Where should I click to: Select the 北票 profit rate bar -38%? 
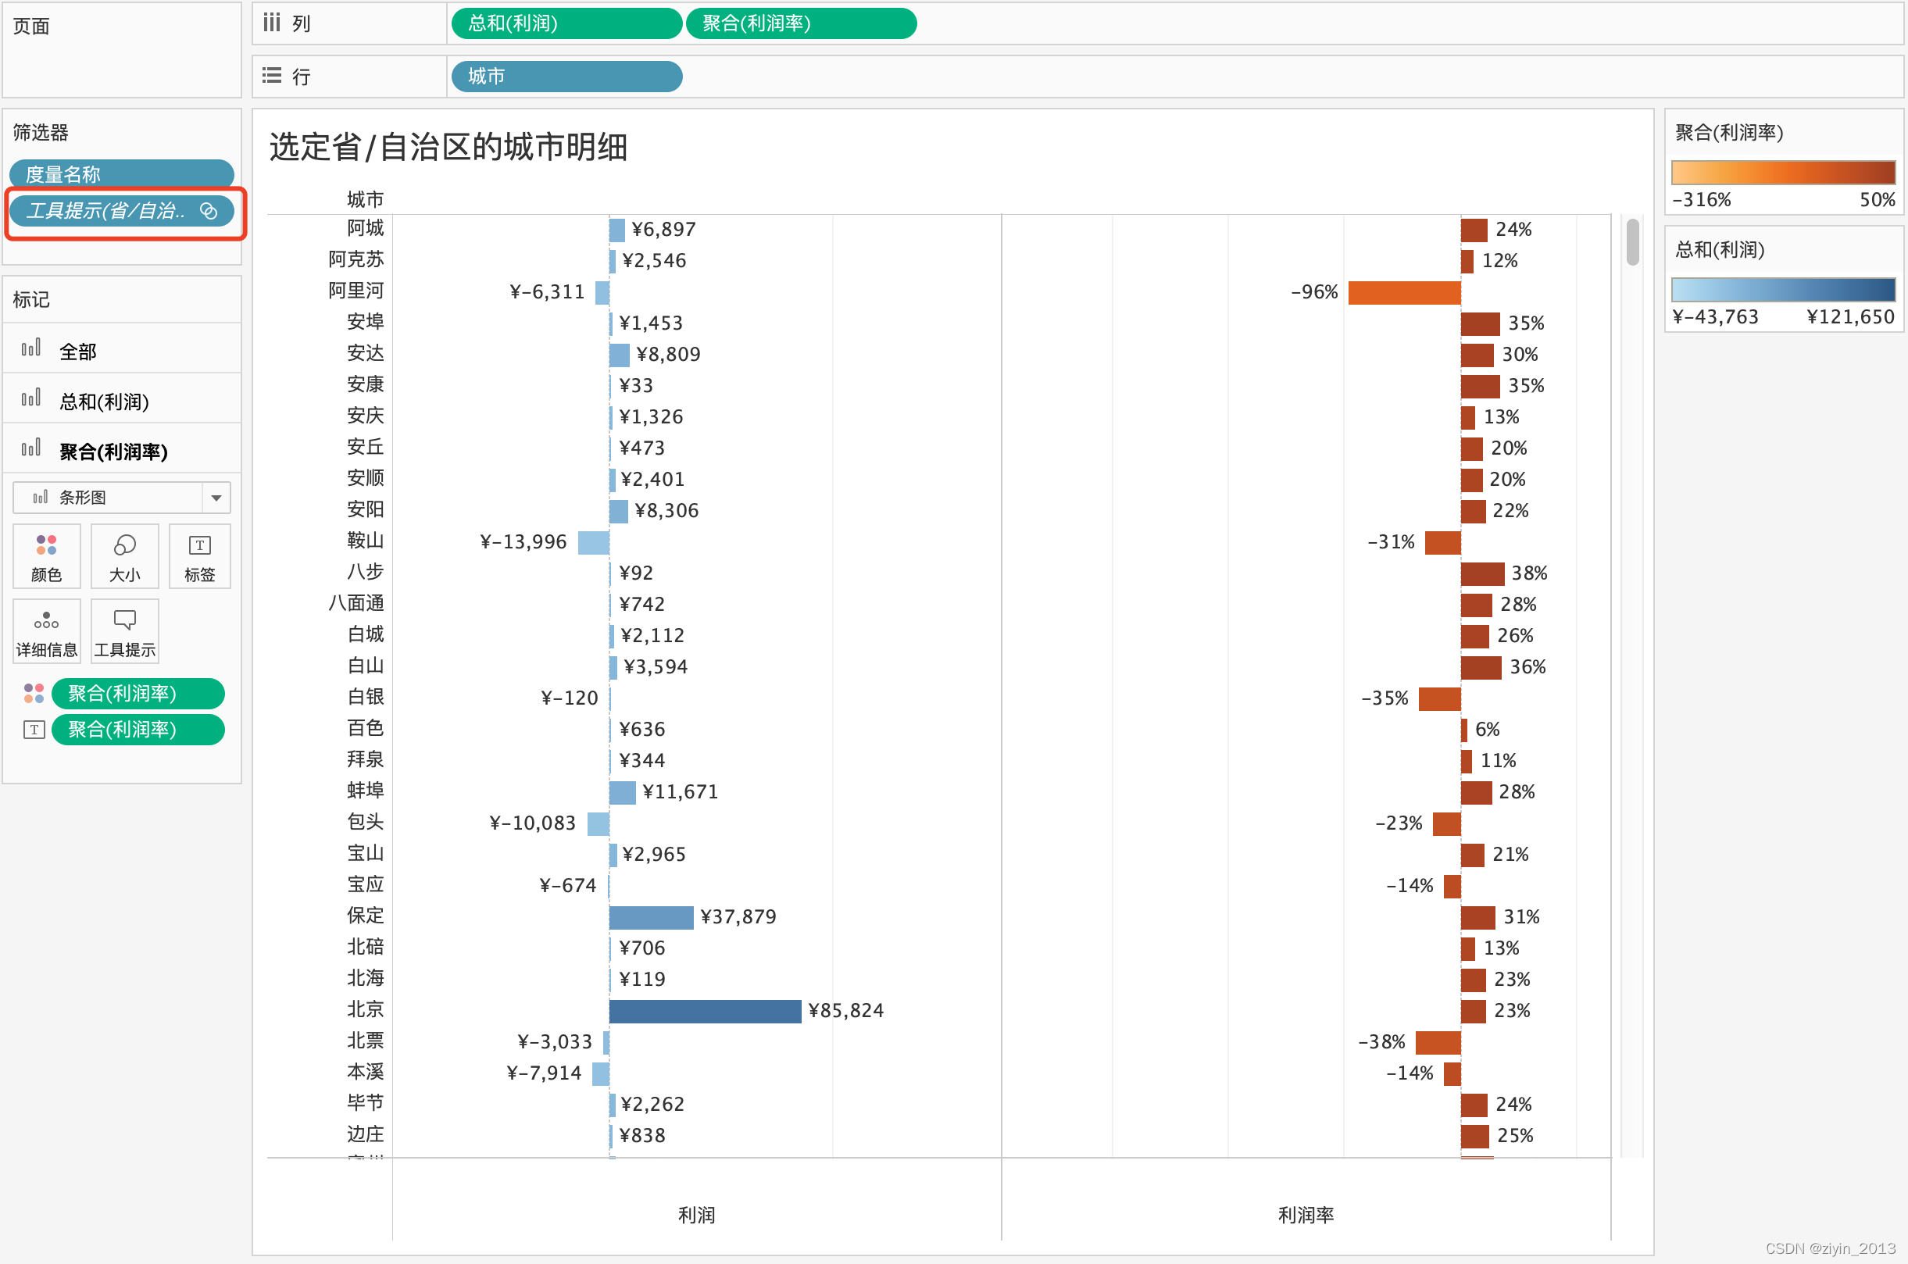pos(1438,1042)
